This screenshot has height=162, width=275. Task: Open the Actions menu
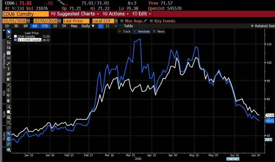coord(116,14)
